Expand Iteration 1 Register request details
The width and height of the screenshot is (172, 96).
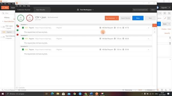(x=148, y=28)
